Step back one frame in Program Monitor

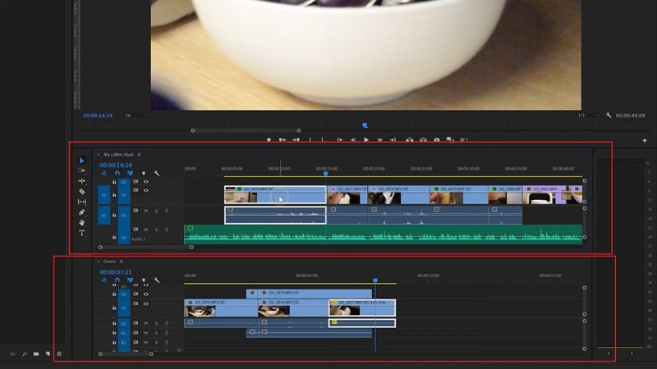(353, 139)
